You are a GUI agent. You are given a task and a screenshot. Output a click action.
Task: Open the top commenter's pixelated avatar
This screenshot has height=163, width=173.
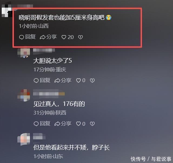tap(7, 11)
